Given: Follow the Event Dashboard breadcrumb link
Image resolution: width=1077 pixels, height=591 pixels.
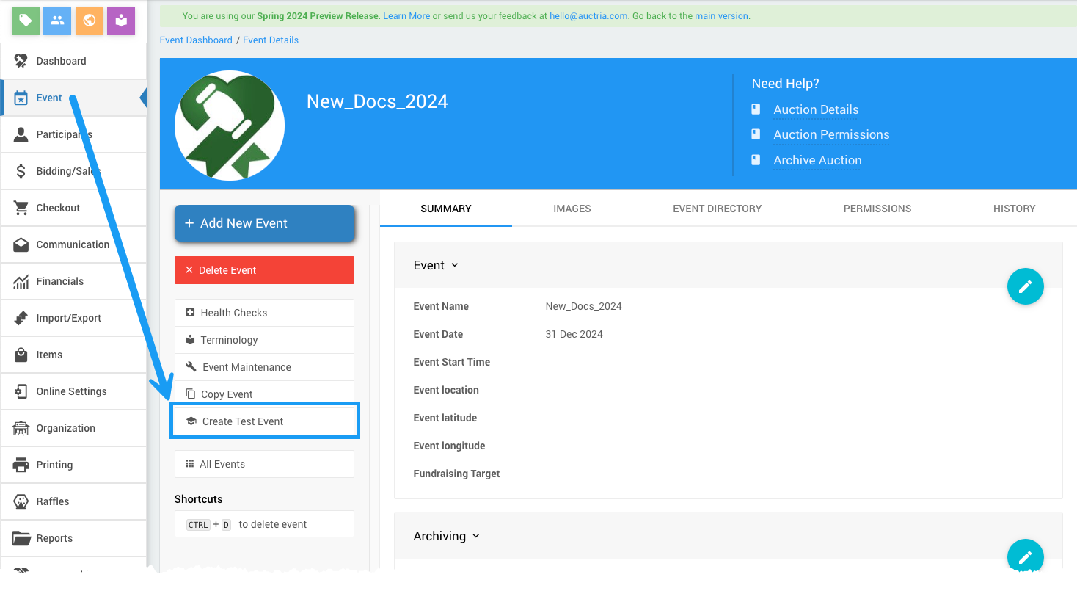Looking at the screenshot, I should pyautogui.click(x=196, y=40).
